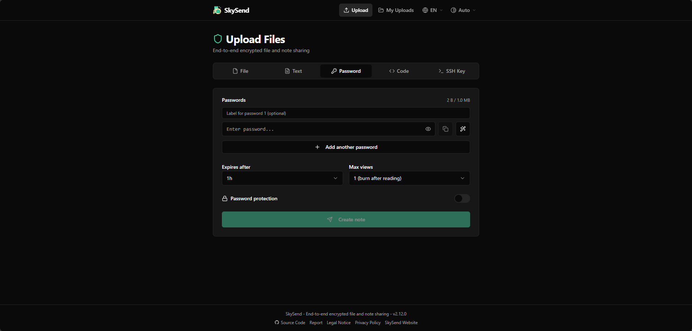Copy the password using the copy icon
692x331 pixels.
click(x=446, y=129)
